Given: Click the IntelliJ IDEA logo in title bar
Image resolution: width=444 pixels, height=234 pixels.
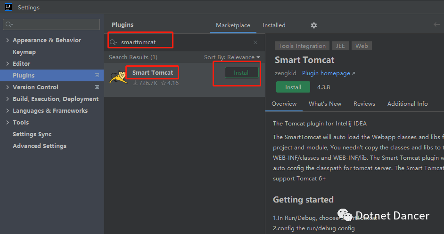Looking at the screenshot, I should click(8, 7).
